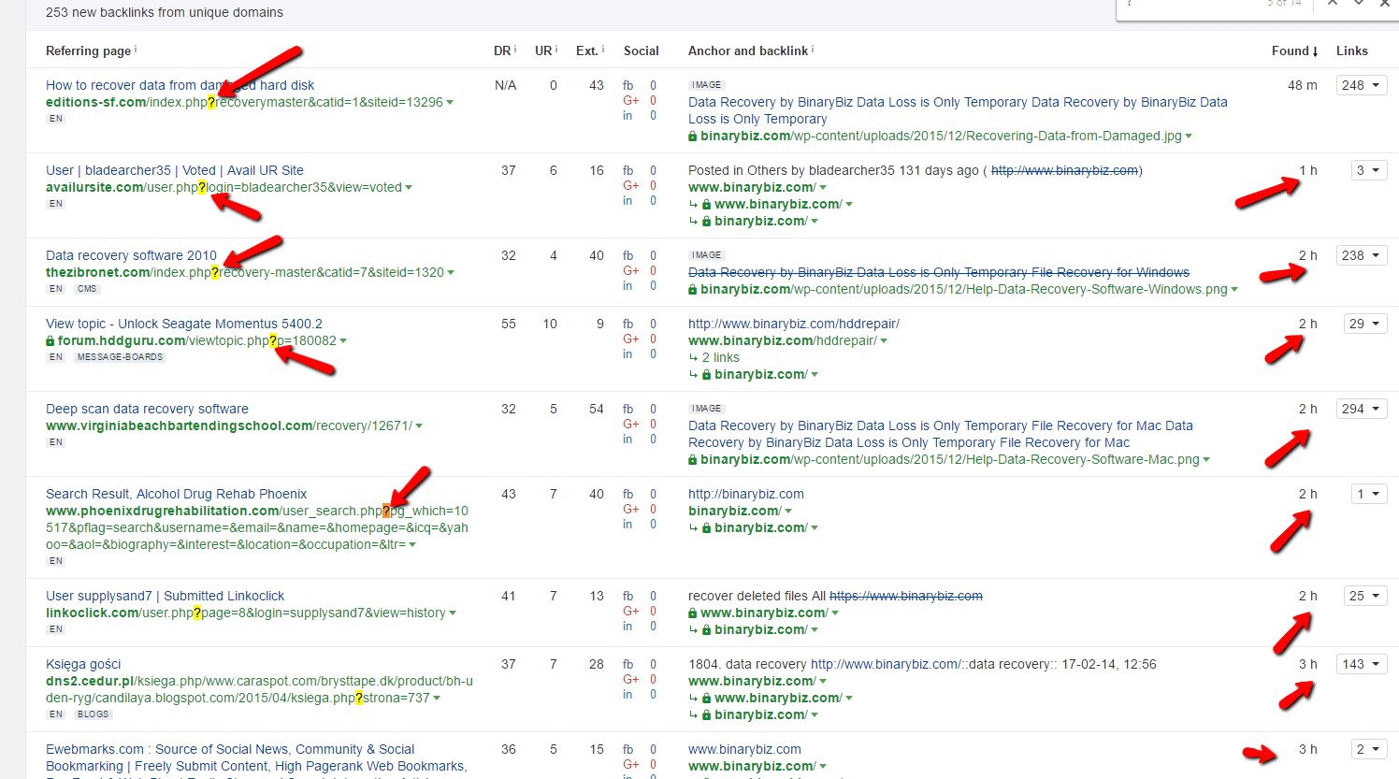Open the 3 links dropdown for availursite.com
The height and width of the screenshot is (779, 1399).
(1368, 170)
